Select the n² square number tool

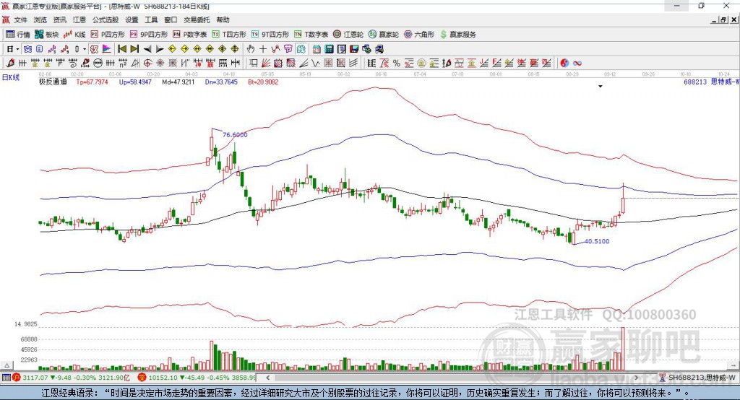click(x=123, y=63)
